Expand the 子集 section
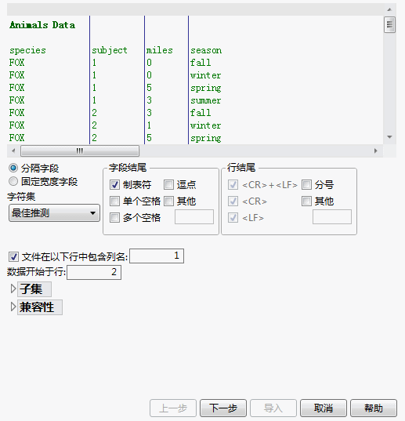The image size is (405, 421). 13,289
